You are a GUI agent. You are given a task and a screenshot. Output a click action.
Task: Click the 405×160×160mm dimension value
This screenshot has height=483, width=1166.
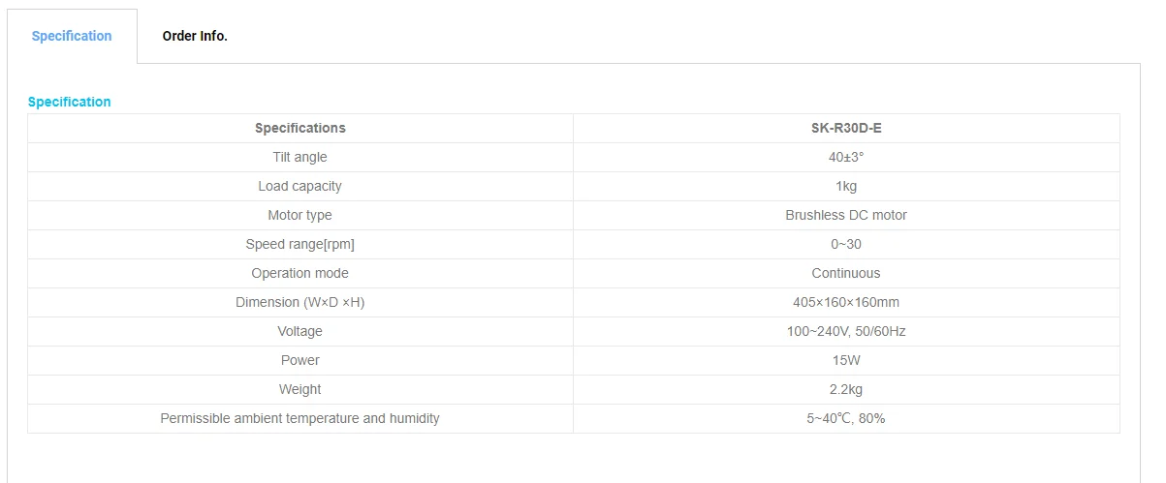846,302
